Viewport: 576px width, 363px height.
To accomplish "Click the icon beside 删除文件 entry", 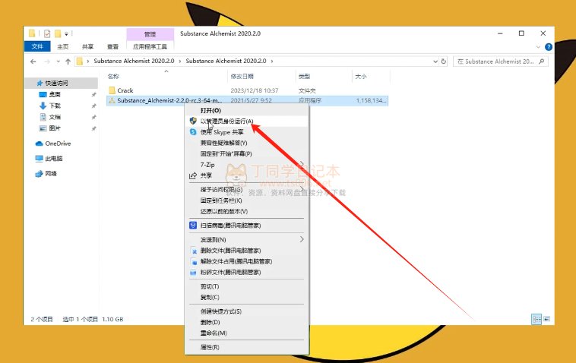I will click(193, 251).
